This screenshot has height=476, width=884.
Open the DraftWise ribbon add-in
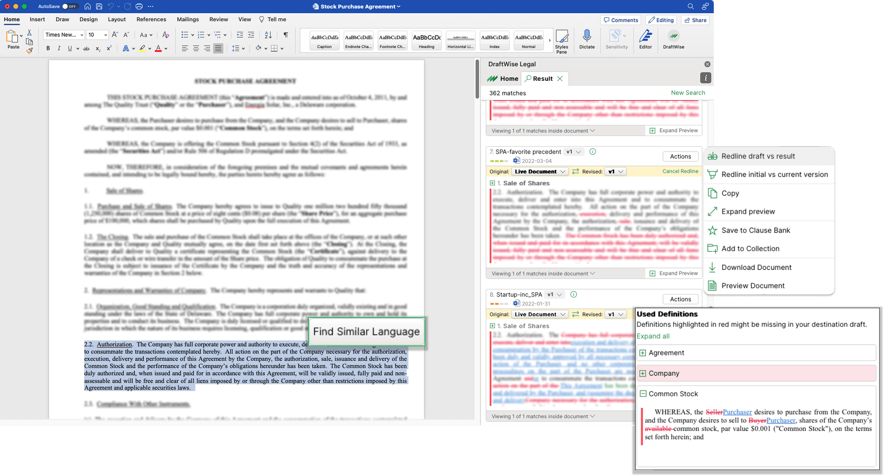(x=673, y=39)
